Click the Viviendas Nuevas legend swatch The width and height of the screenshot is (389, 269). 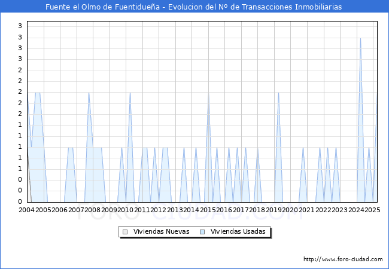[x=125, y=232]
